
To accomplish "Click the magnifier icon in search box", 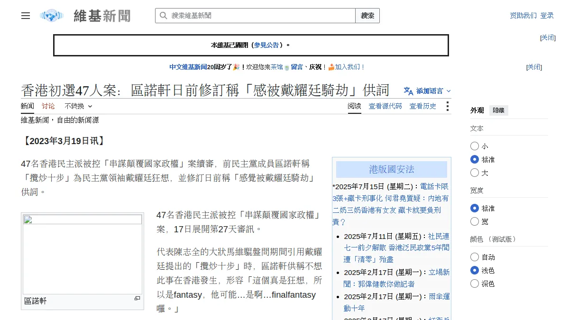I will pos(163,16).
